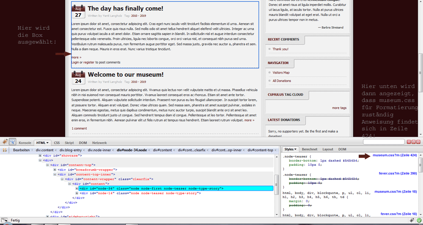
Task: Click the green checkmark status bar icon
Action: pyautogui.click(x=419, y=220)
